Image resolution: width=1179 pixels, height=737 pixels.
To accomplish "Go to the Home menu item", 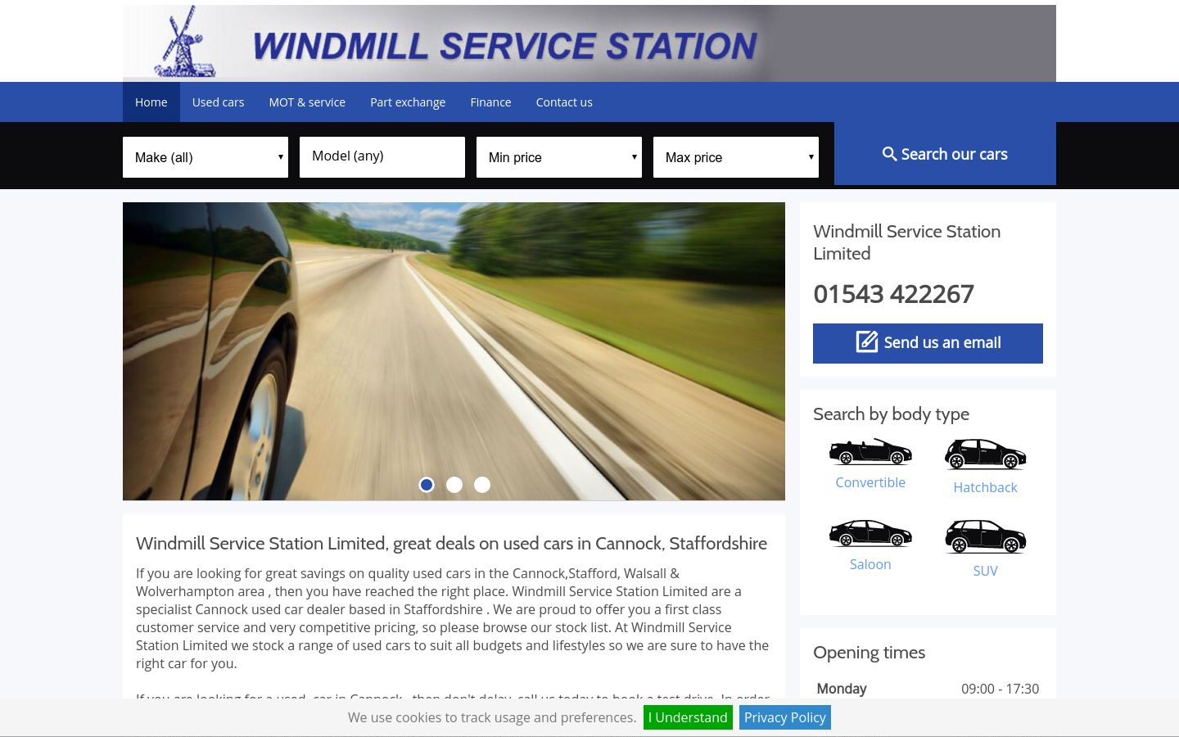I will (x=151, y=102).
